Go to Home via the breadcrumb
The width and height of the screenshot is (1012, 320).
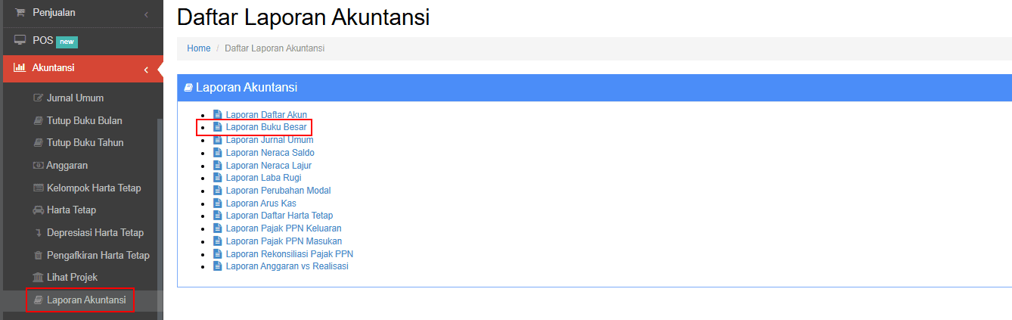pyautogui.click(x=199, y=48)
